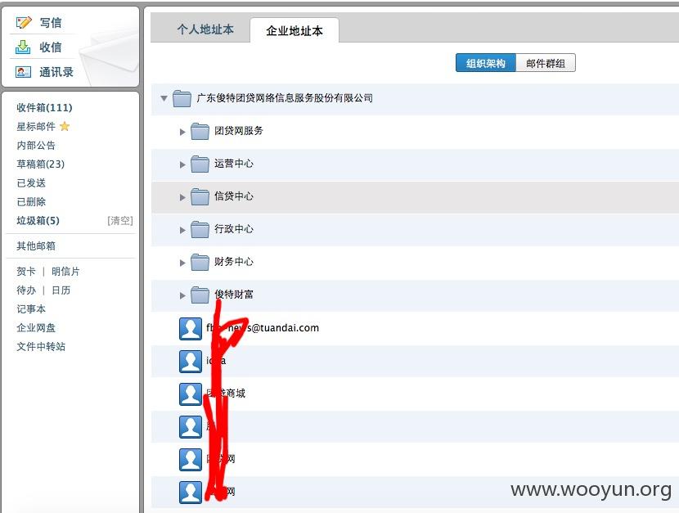This screenshot has width=679, height=513.
Task: Open the 待办 to-do link
Action: 26,290
